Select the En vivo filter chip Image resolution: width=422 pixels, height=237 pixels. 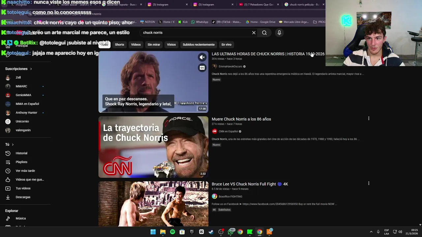(x=226, y=44)
